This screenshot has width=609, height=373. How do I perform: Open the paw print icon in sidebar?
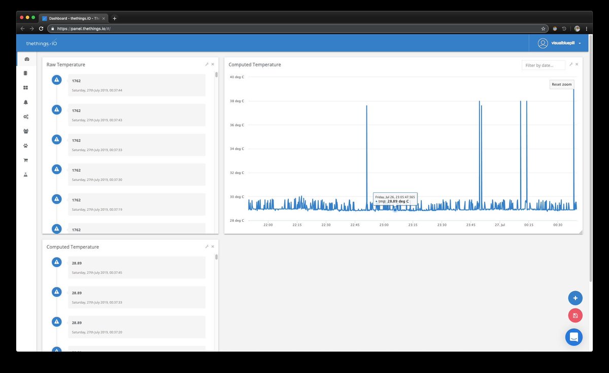click(26, 146)
